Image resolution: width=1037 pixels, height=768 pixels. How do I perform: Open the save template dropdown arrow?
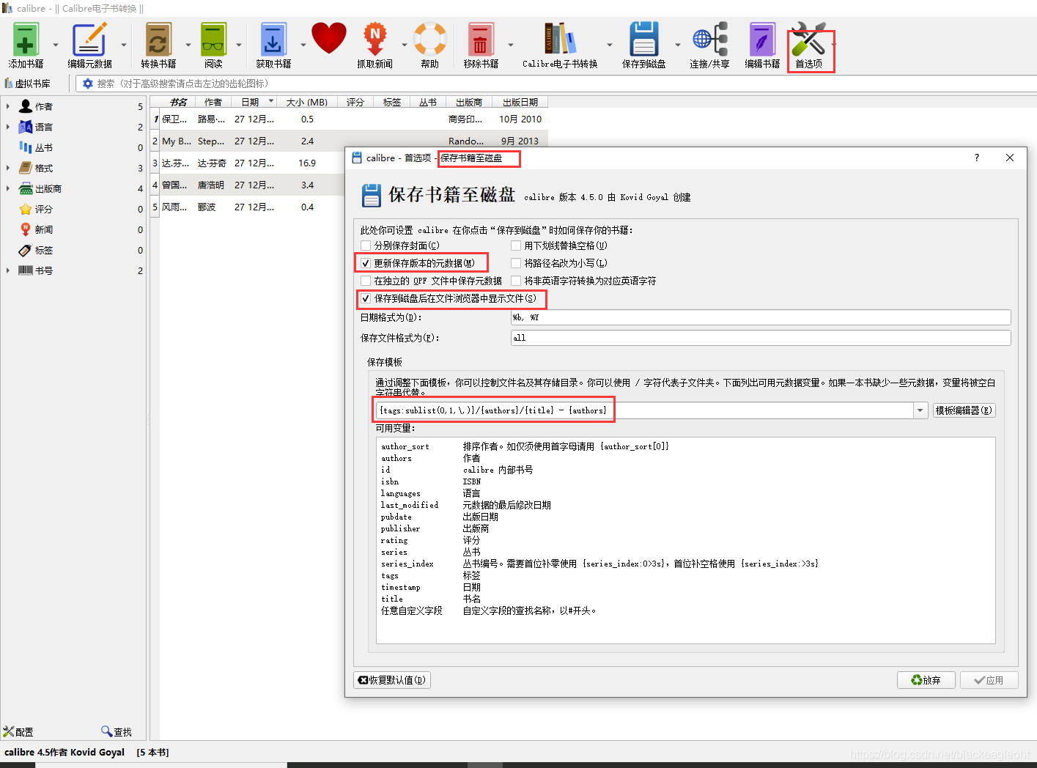[x=920, y=410]
